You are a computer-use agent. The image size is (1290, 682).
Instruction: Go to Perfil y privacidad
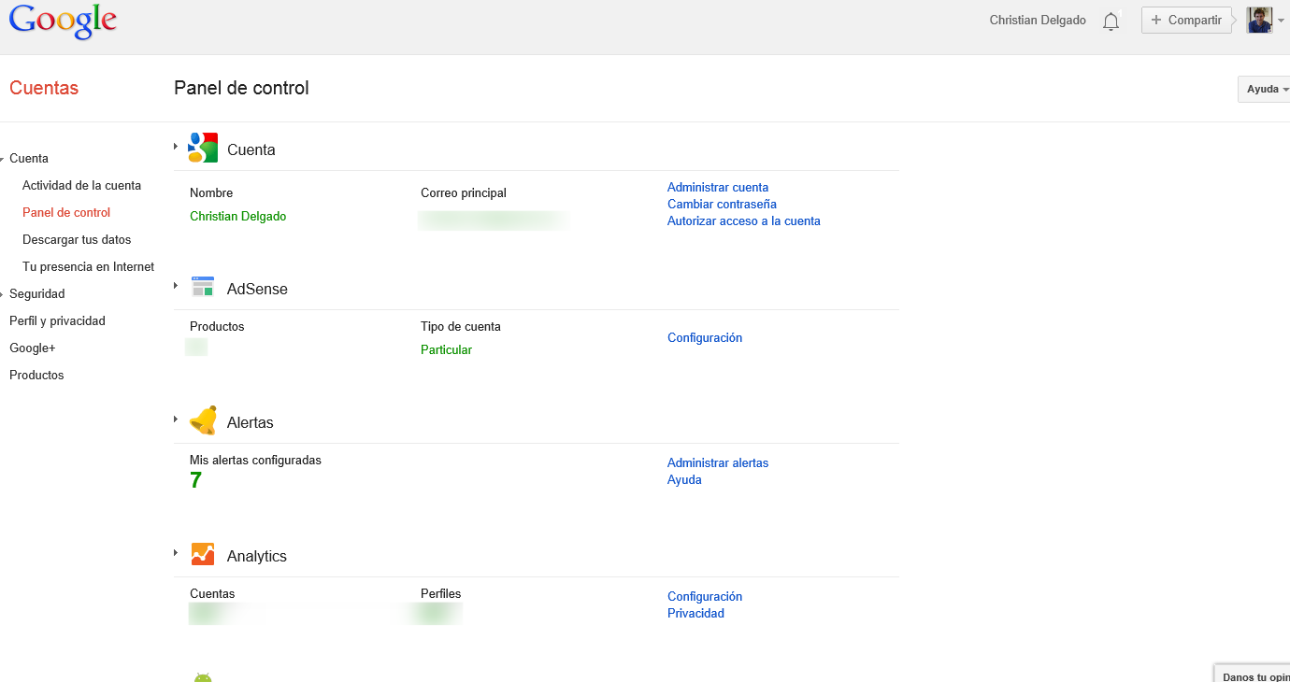pos(57,320)
